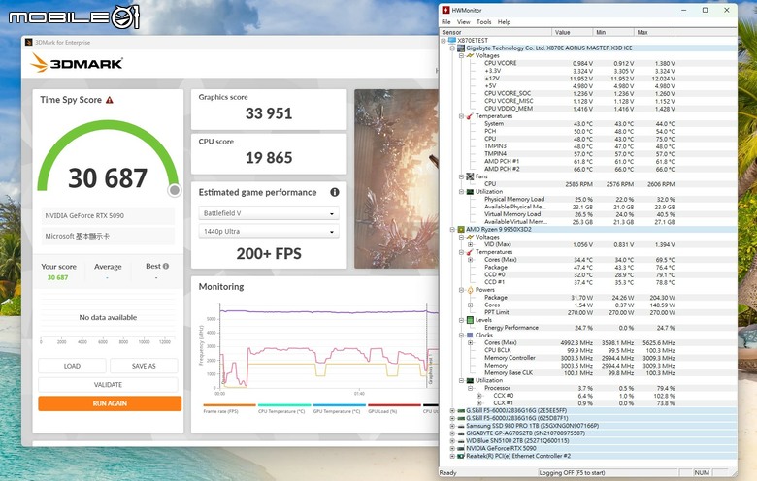Click the Graphics score value 33 951
757x481 pixels.
pyautogui.click(x=269, y=113)
